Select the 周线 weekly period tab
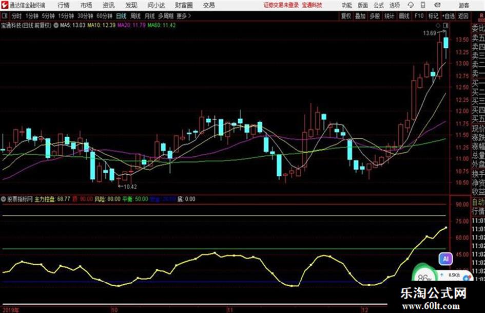 [135, 16]
